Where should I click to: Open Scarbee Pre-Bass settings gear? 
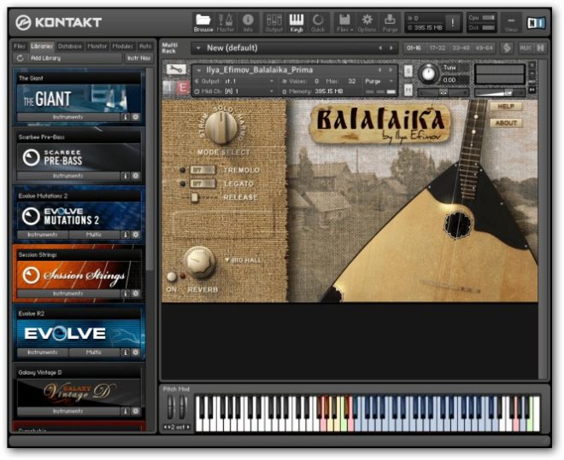(136, 176)
